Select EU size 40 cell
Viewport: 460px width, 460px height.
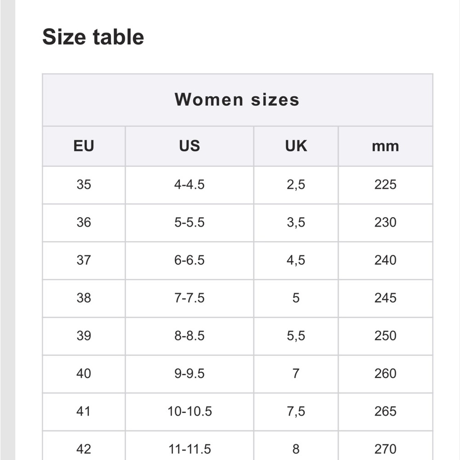click(x=84, y=374)
